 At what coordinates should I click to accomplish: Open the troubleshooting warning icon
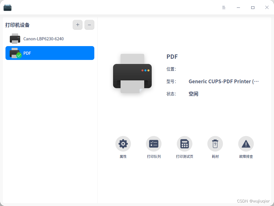point(246,144)
